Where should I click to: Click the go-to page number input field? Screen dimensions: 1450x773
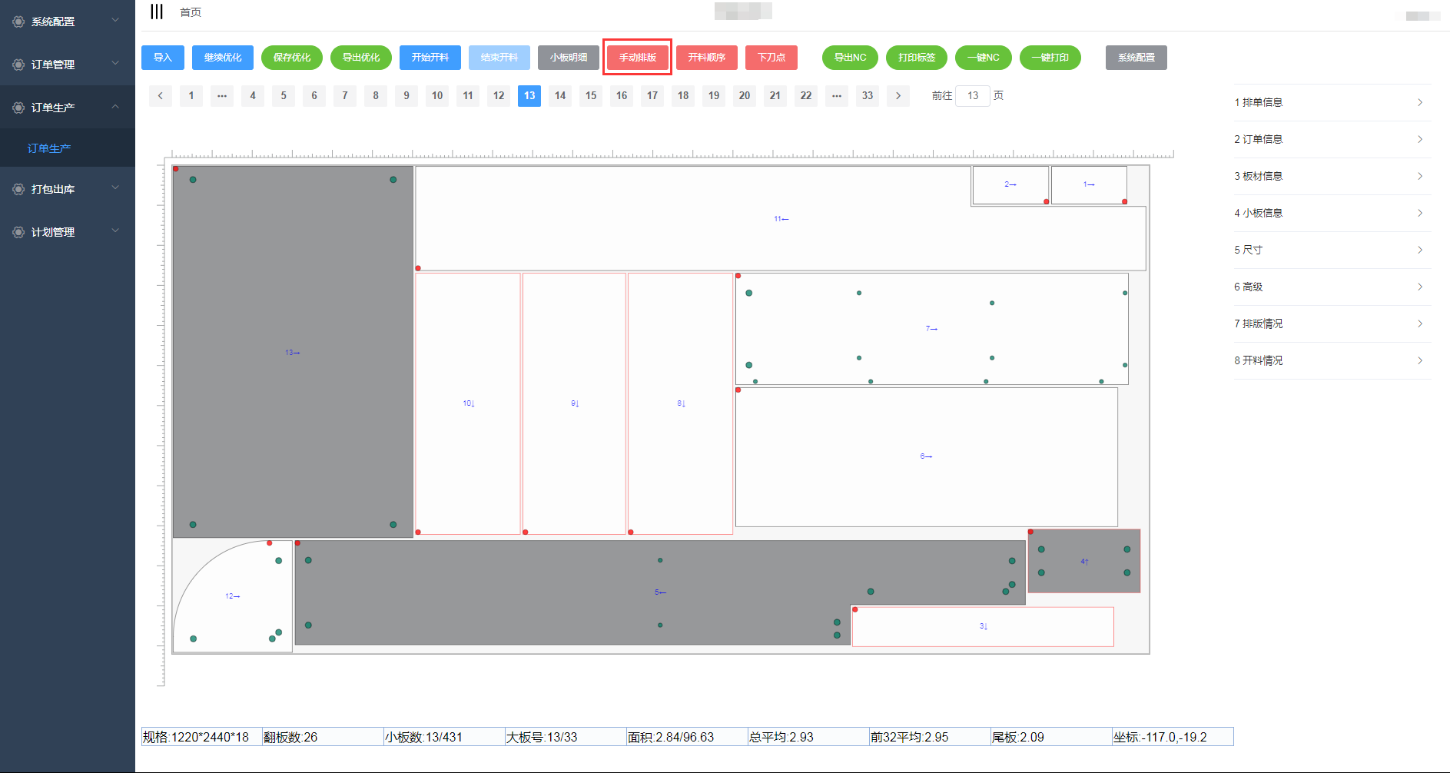coord(972,96)
